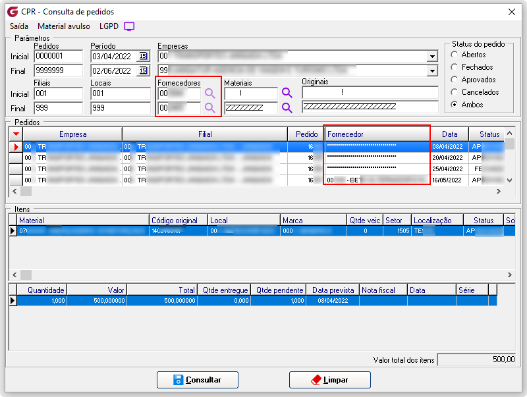Open calendar for Período inicial date
527x397 pixels.
143,56
